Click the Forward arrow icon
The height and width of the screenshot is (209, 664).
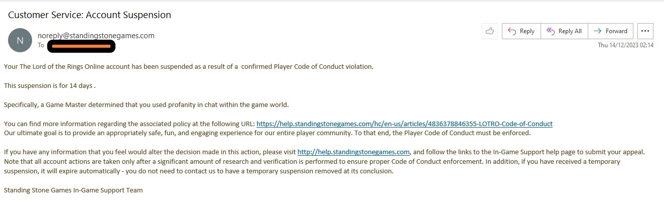pyautogui.click(x=597, y=31)
